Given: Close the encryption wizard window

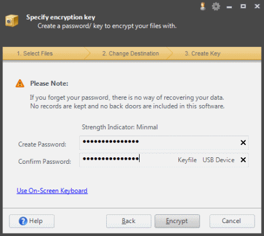Looking at the screenshot, I should (257, 6).
